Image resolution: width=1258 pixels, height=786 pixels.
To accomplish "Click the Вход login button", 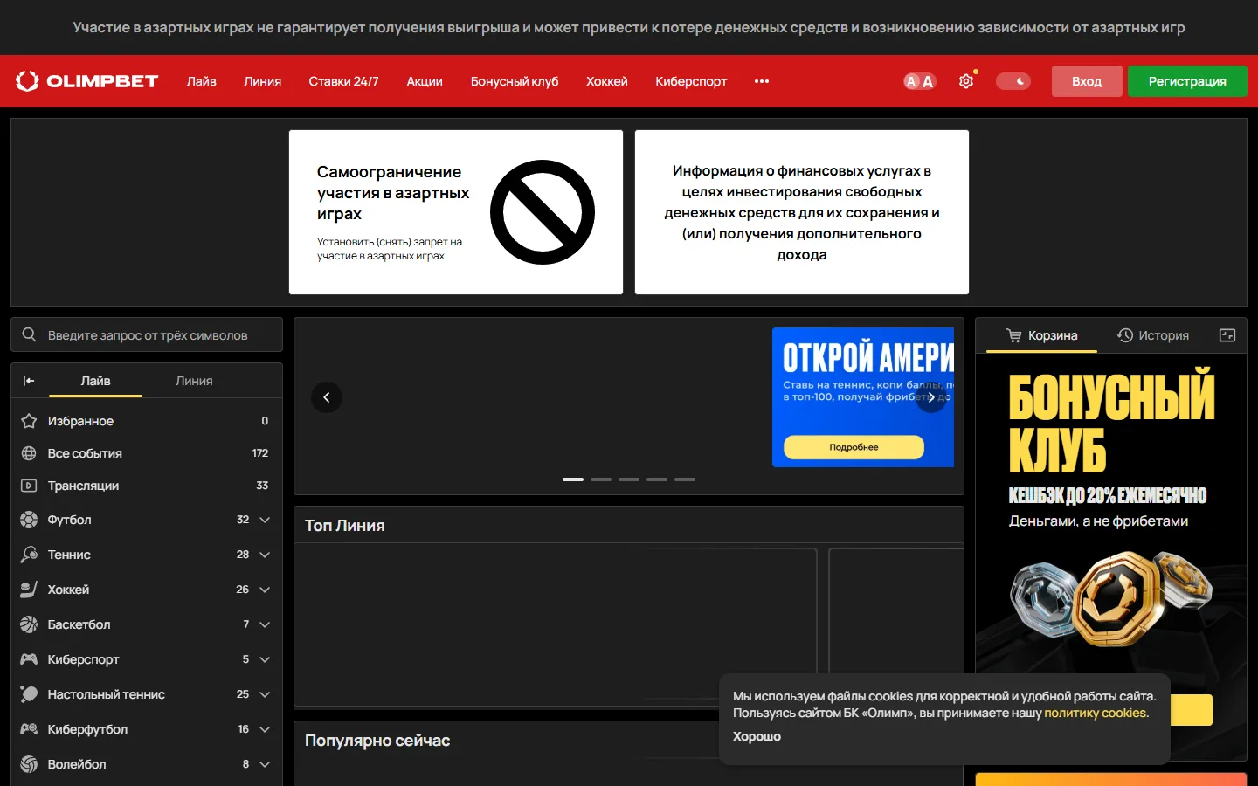I will pyautogui.click(x=1087, y=81).
